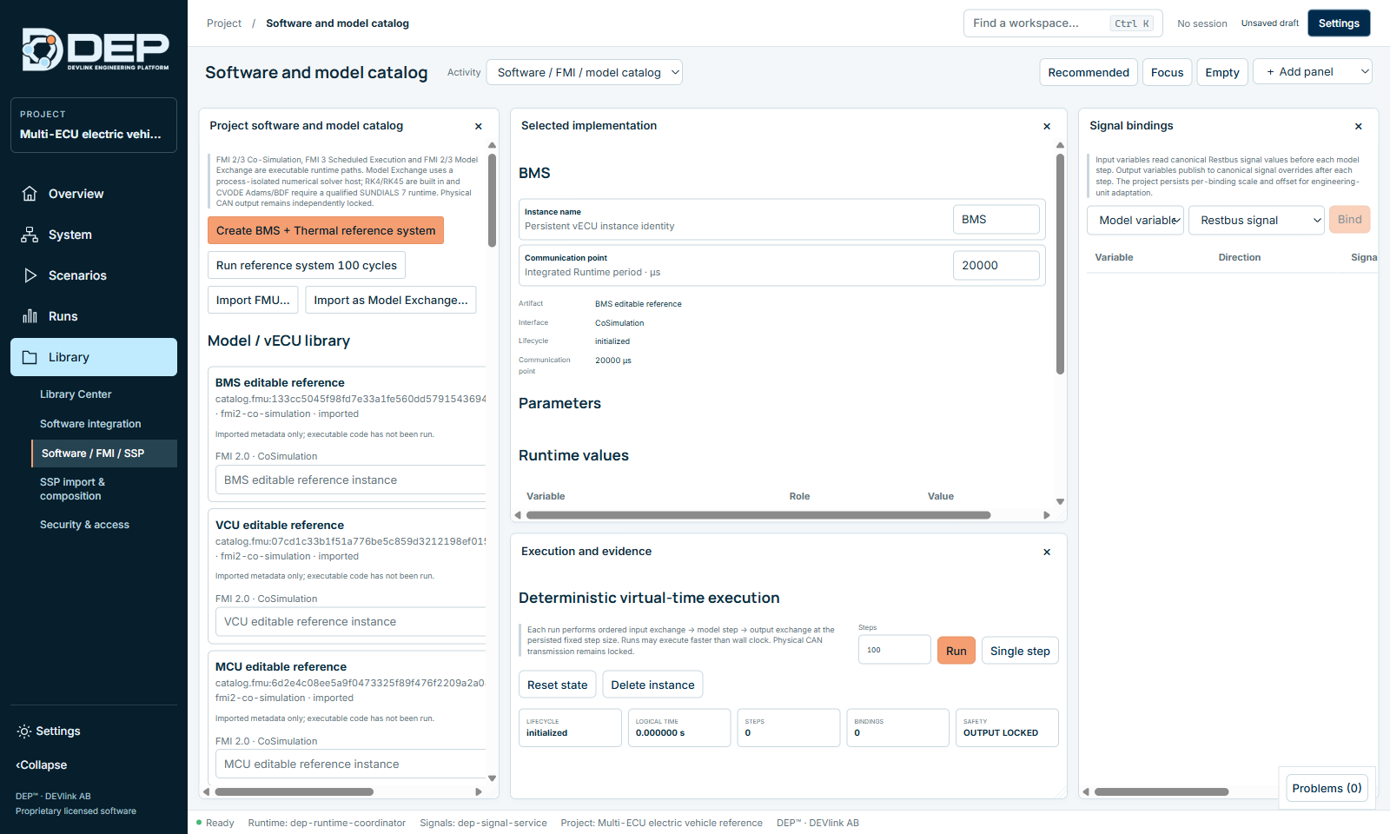
Task: Close the Signal bindings panel
Action: pyautogui.click(x=1359, y=126)
